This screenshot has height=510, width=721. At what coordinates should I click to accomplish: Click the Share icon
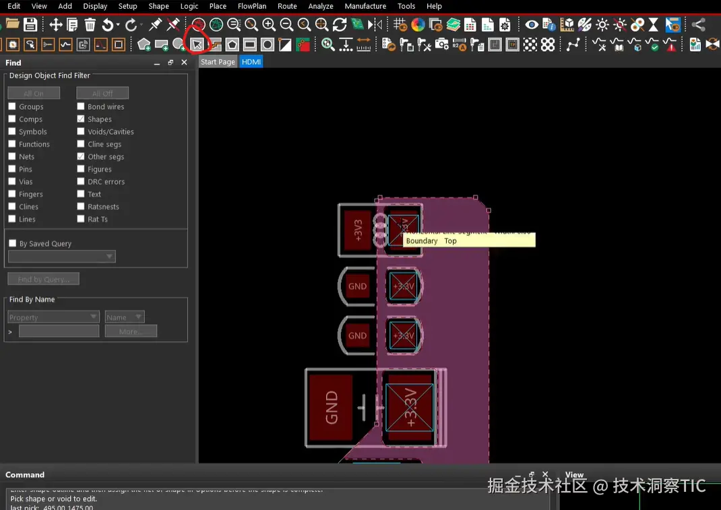(699, 24)
